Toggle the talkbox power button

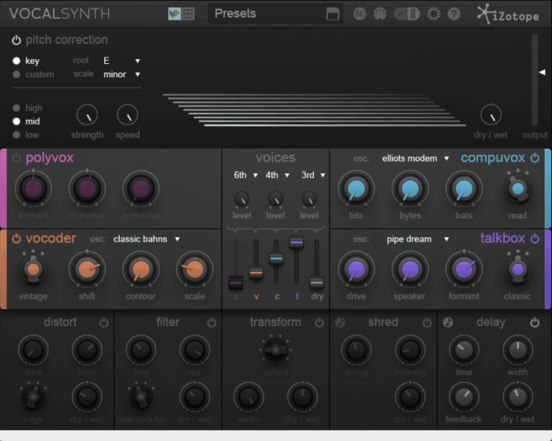click(x=535, y=239)
